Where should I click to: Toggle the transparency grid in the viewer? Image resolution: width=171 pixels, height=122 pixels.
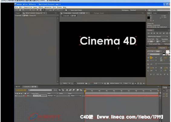click(x=108, y=83)
